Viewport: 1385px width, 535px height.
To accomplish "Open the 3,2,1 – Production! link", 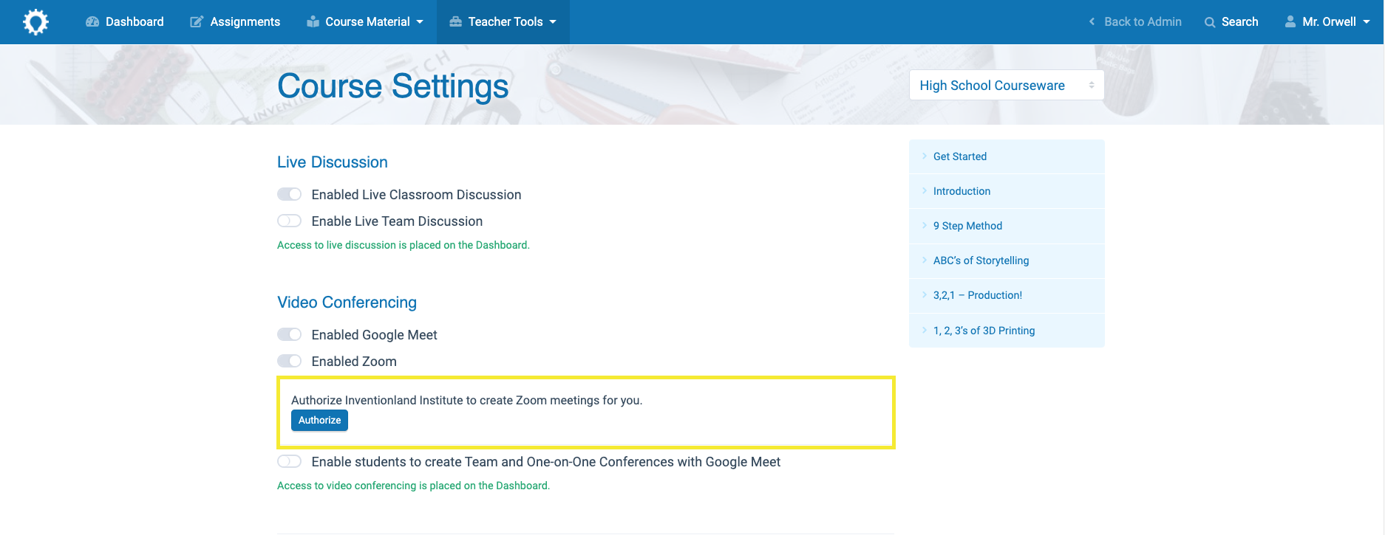I will (977, 295).
